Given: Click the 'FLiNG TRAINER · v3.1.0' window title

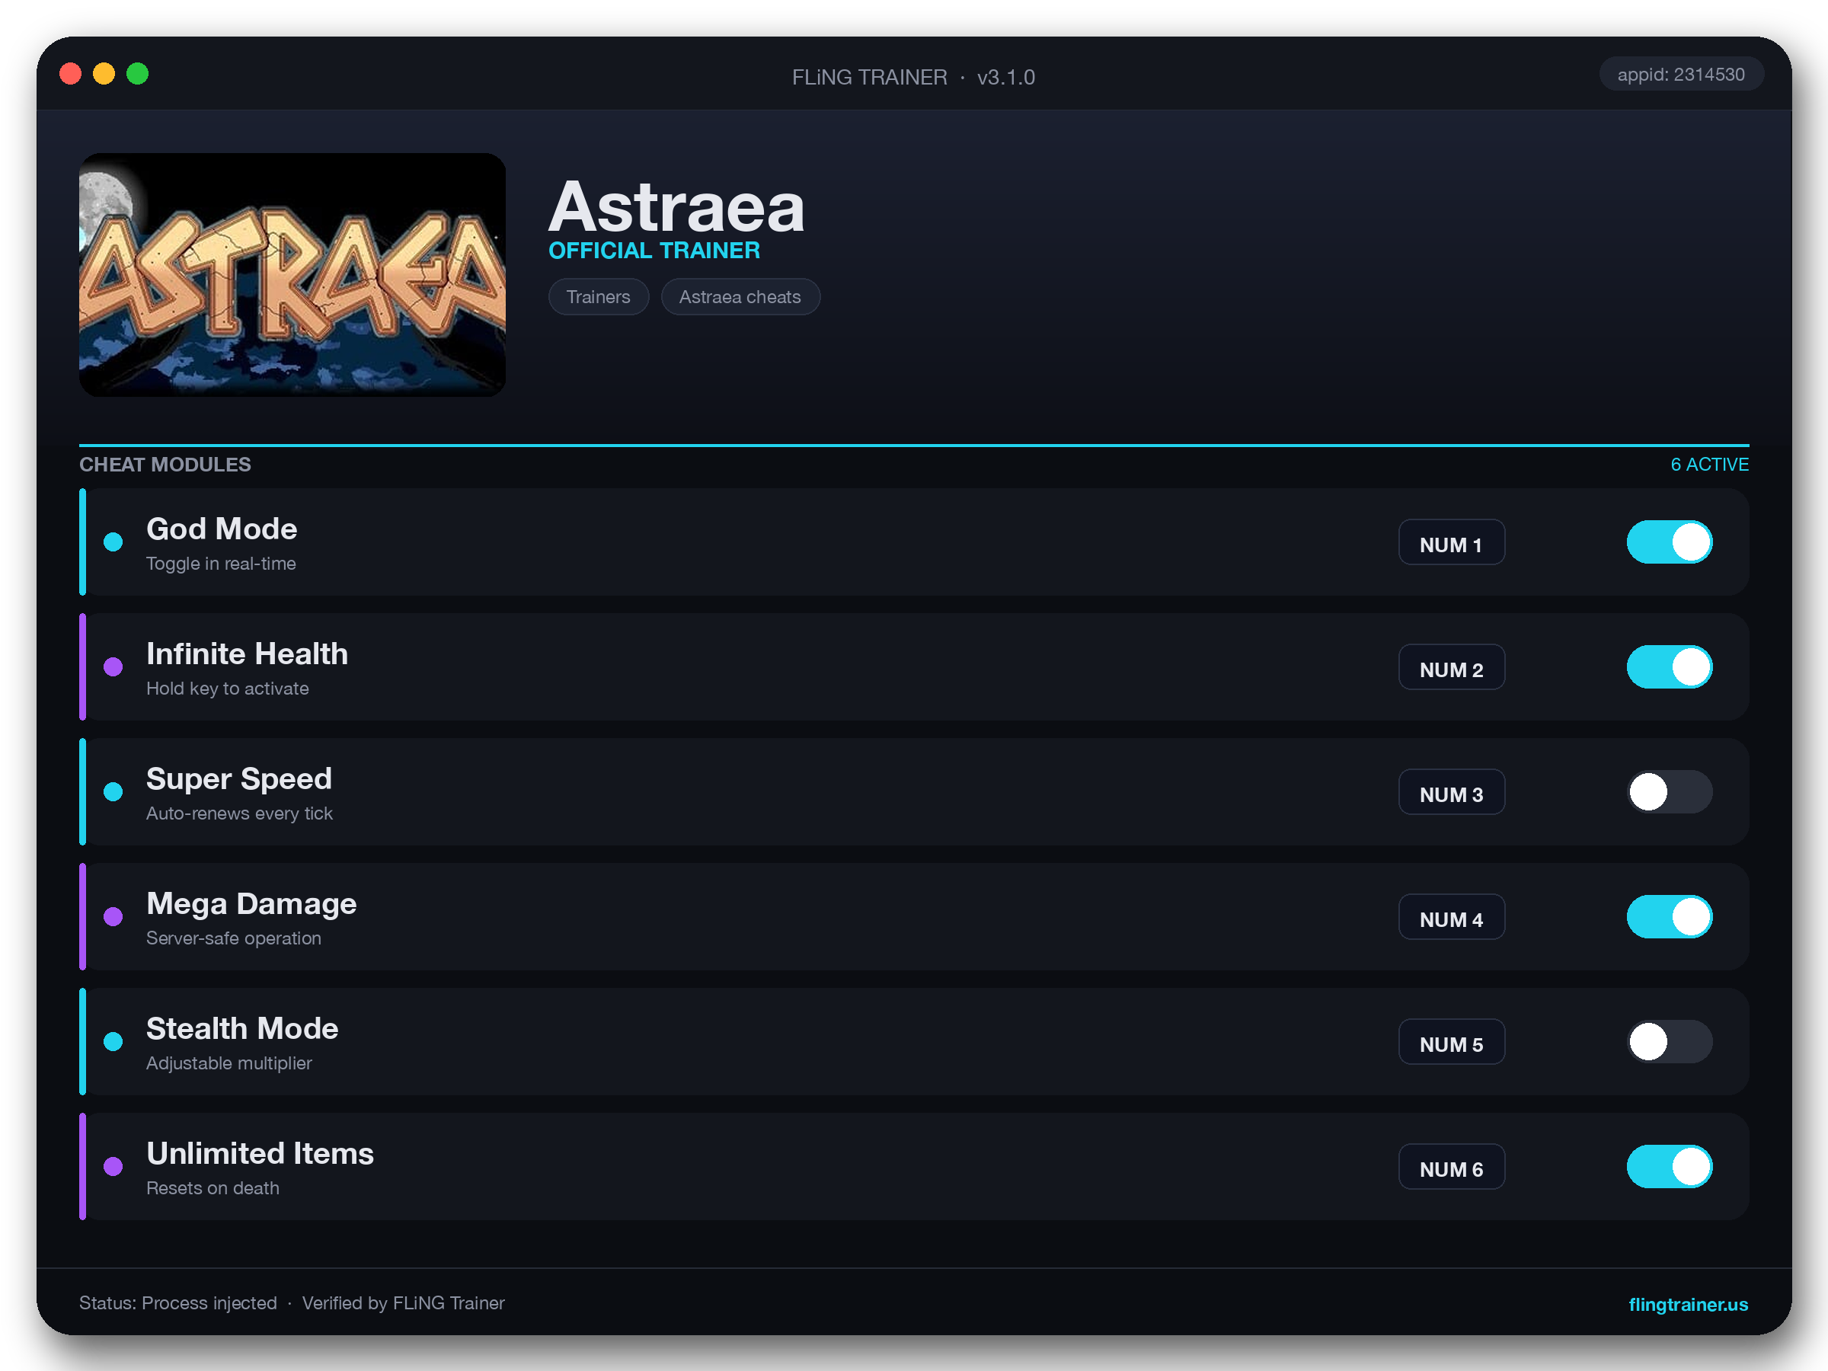Looking at the screenshot, I should click(x=913, y=77).
